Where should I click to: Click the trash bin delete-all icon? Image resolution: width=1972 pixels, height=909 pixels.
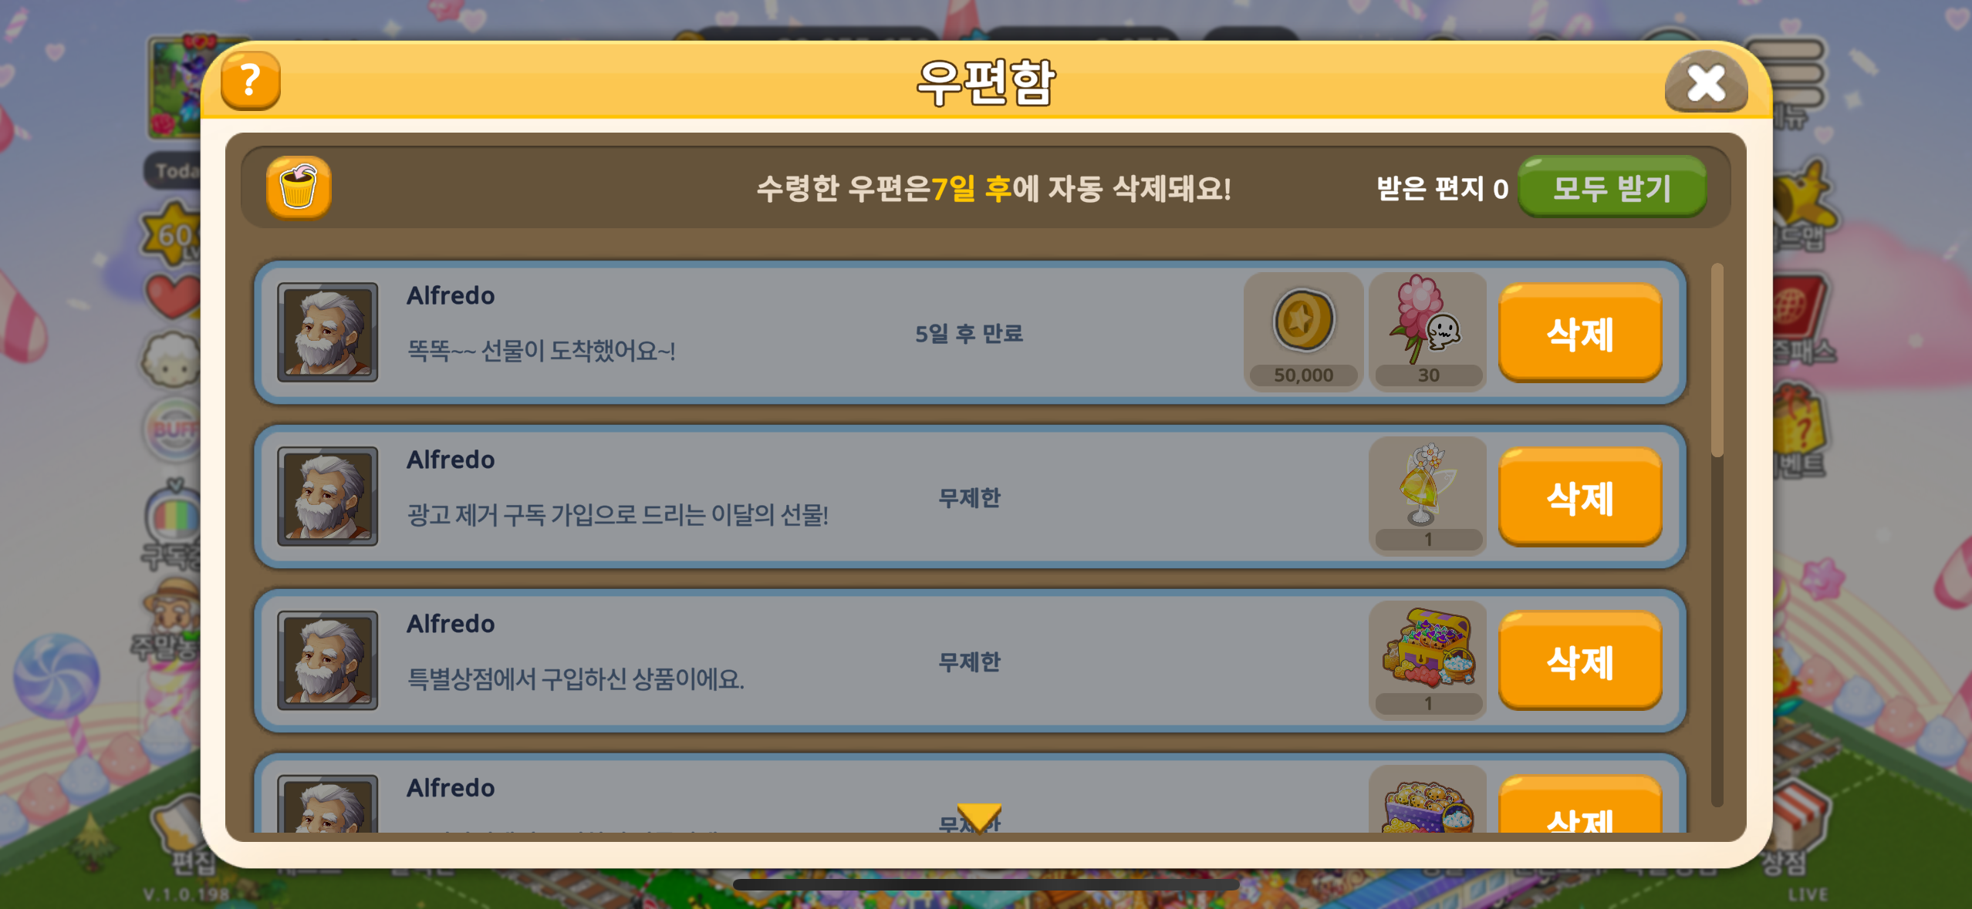click(x=299, y=188)
